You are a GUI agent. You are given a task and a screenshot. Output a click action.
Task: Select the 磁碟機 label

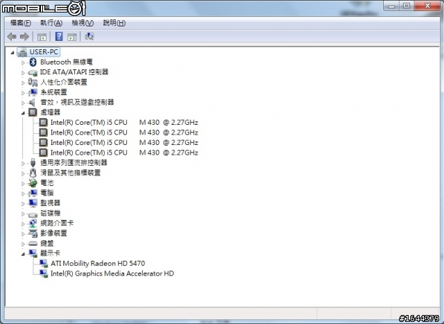tap(50, 213)
